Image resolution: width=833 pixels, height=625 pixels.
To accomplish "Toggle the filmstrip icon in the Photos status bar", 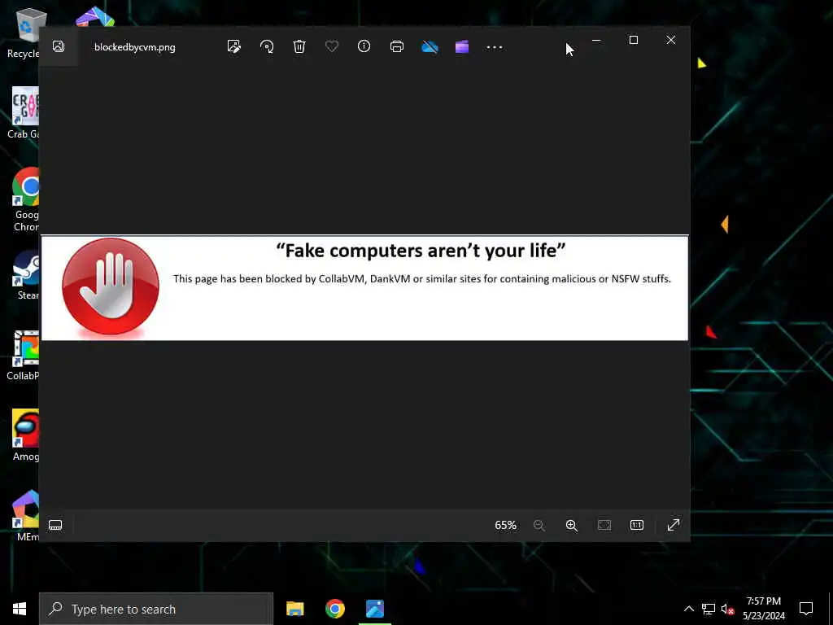I will 55,525.
